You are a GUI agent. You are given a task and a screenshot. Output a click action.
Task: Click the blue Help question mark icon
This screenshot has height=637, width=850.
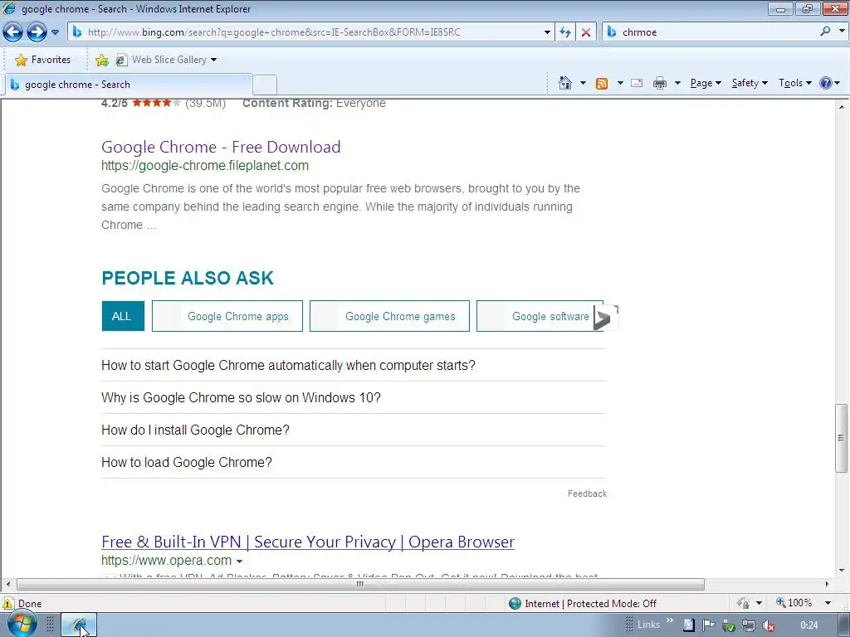click(x=826, y=83)
